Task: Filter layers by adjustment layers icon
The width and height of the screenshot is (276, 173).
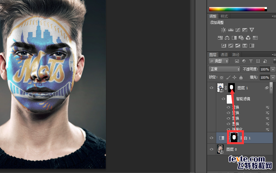Action: coord(244,61)
